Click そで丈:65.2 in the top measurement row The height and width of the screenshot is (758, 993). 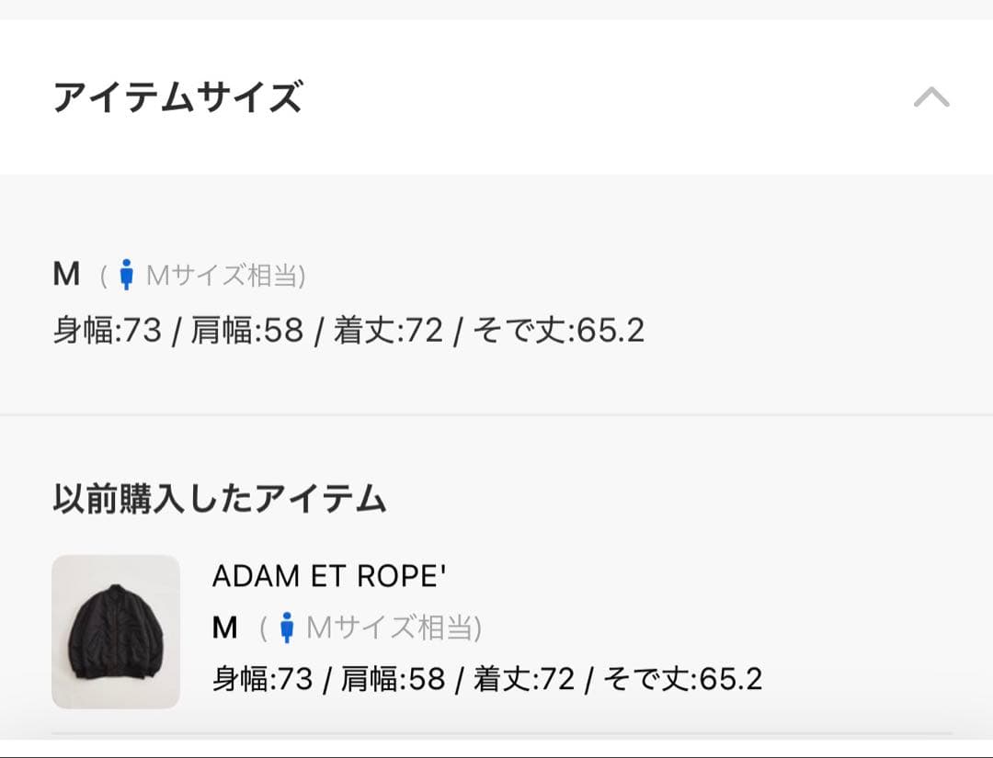click(558, 331)
